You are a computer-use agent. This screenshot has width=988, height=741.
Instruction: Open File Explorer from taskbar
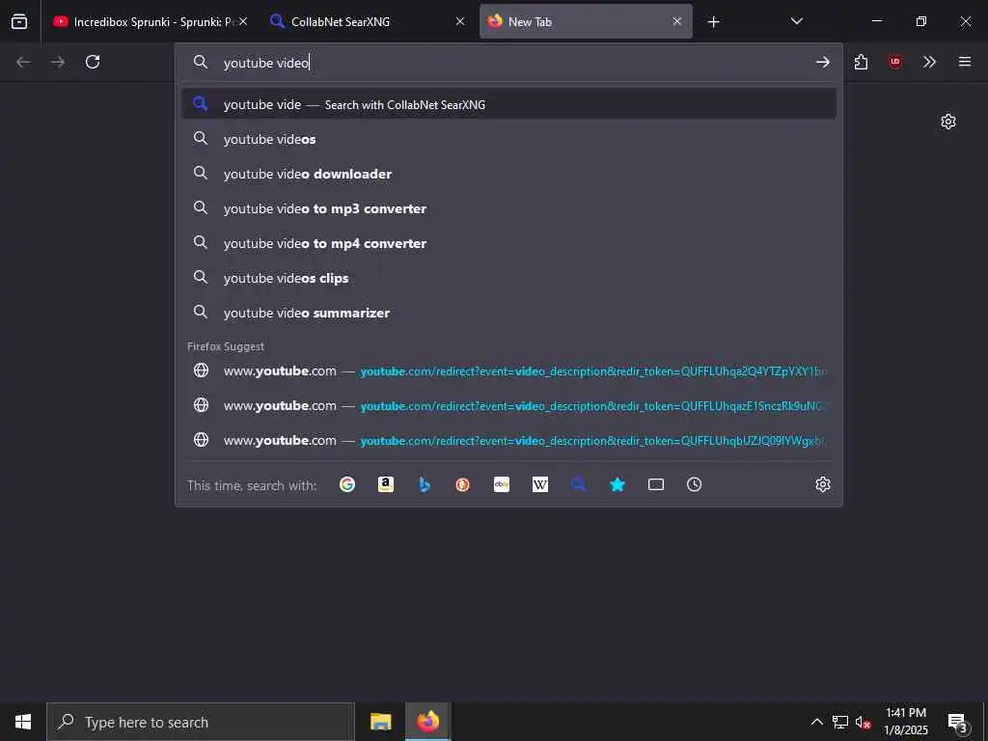point(380,722)
